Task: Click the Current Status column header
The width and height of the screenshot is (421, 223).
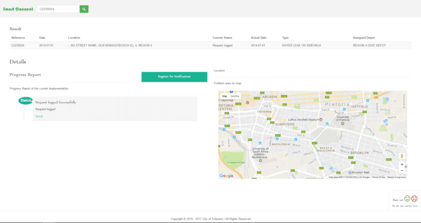Action: (222, 38)
